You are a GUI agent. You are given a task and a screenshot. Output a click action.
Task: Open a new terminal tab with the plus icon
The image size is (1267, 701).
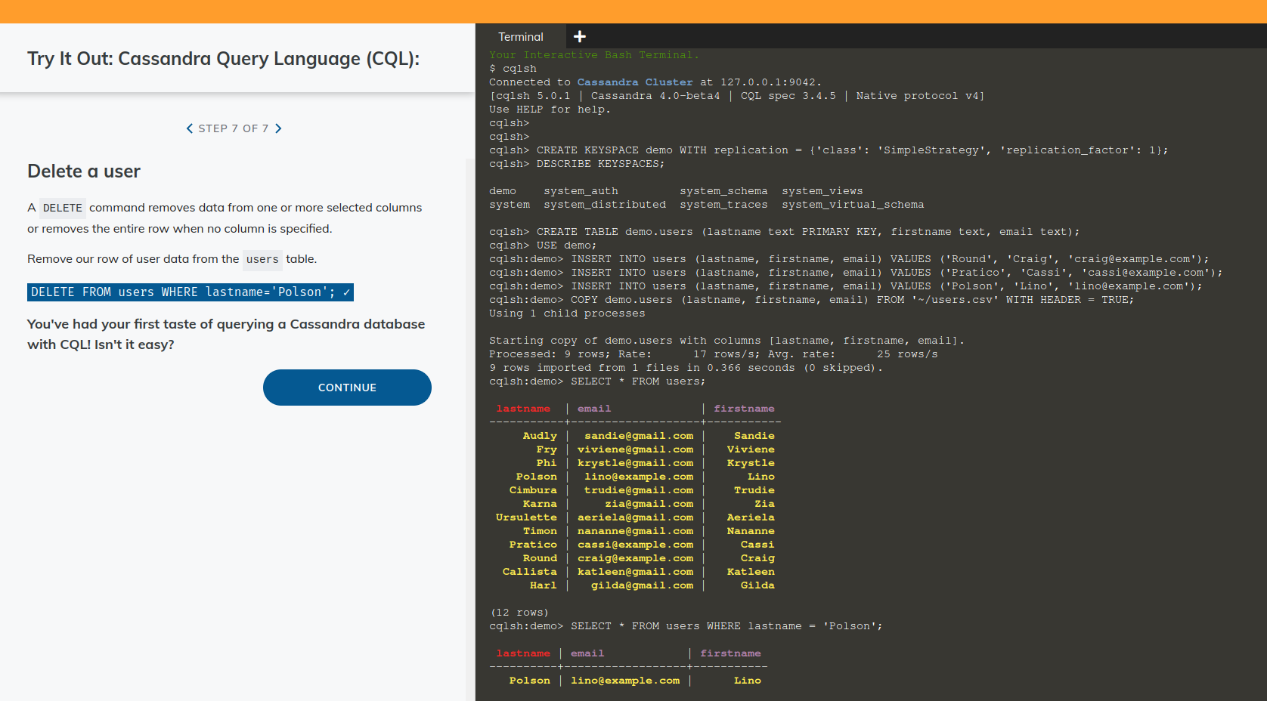click(x=580, y=36)
